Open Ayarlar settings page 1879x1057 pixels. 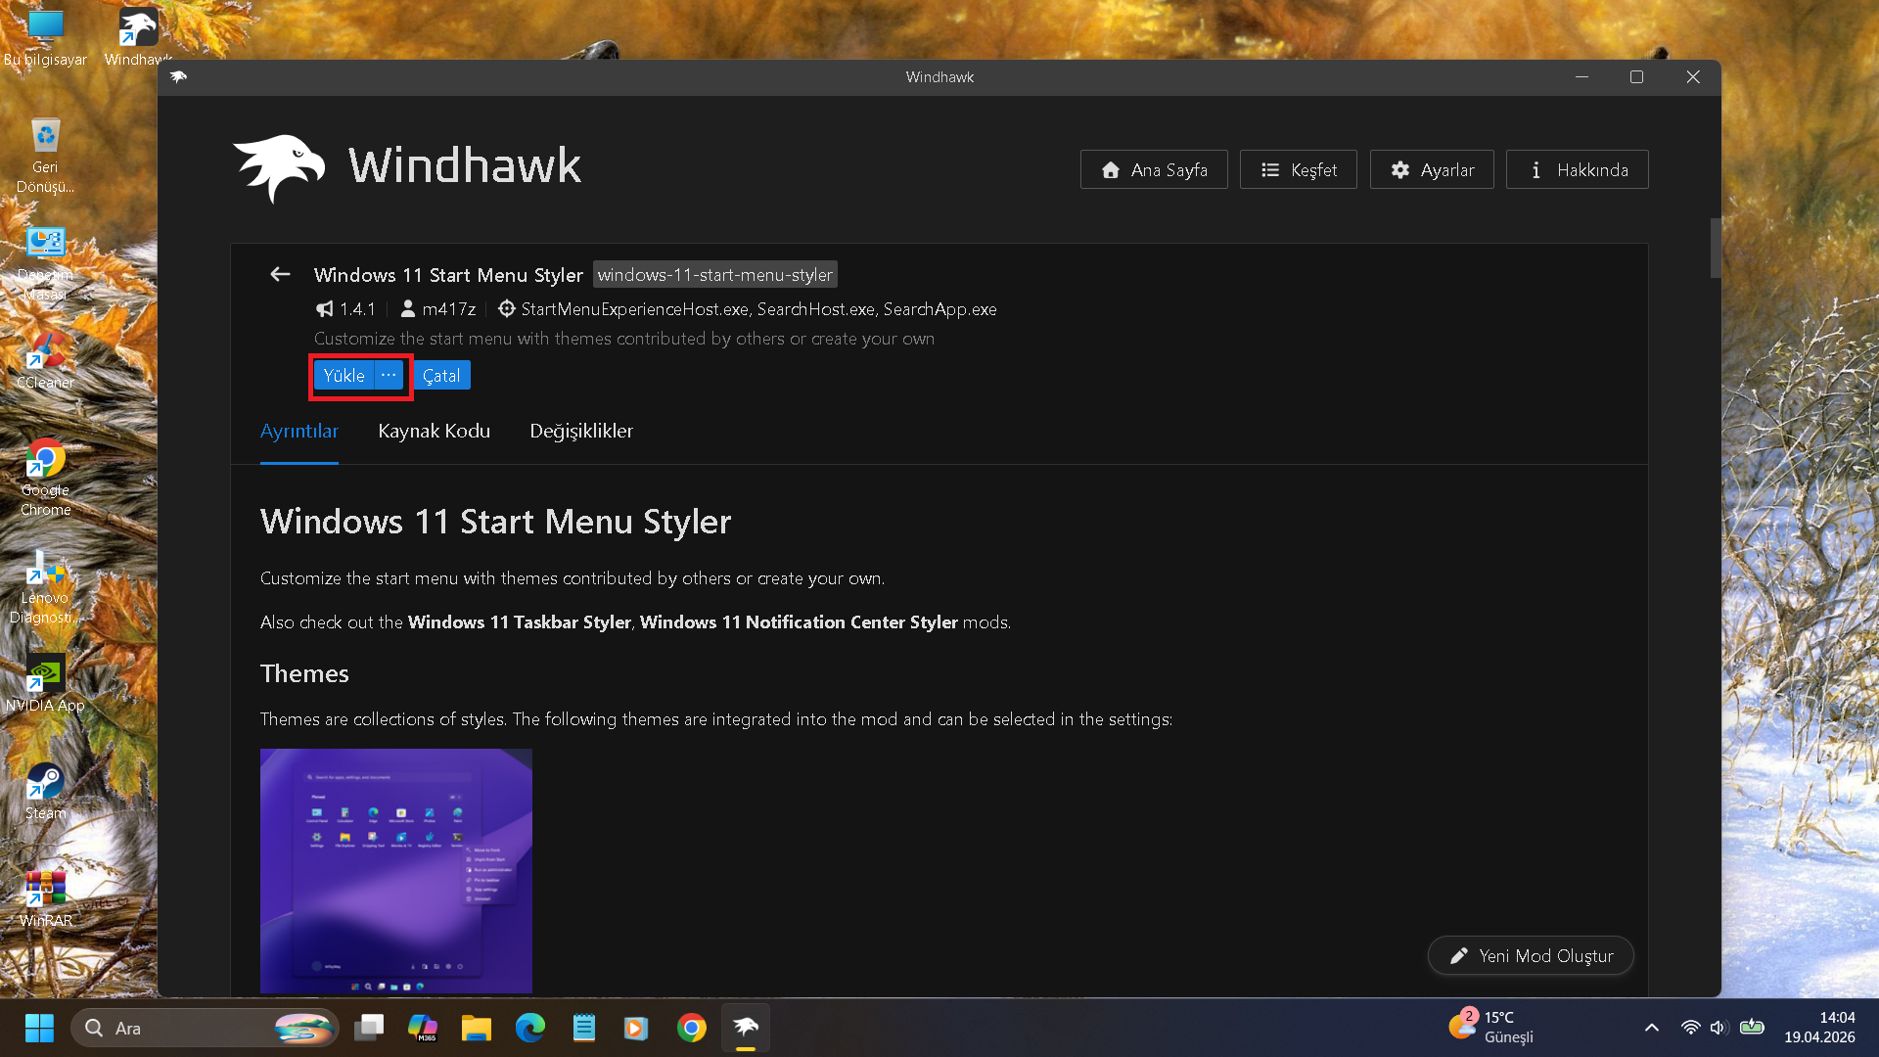tap(1432, 169)
